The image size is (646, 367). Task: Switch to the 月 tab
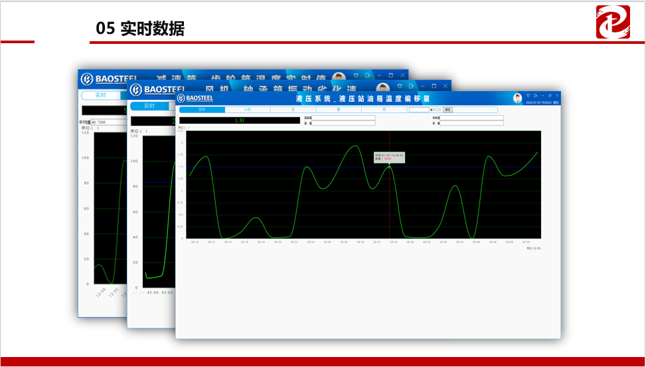pos(384,110)
